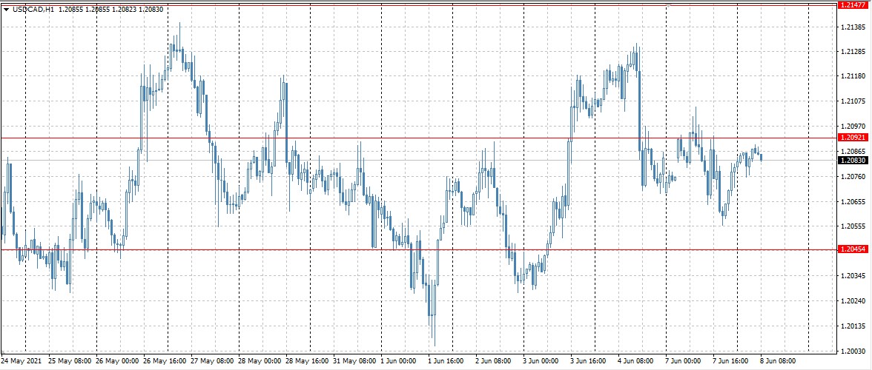Click the 25 May 08:00 time label
872x370 pixels.
pyautogui.click(x=70, y=360)
